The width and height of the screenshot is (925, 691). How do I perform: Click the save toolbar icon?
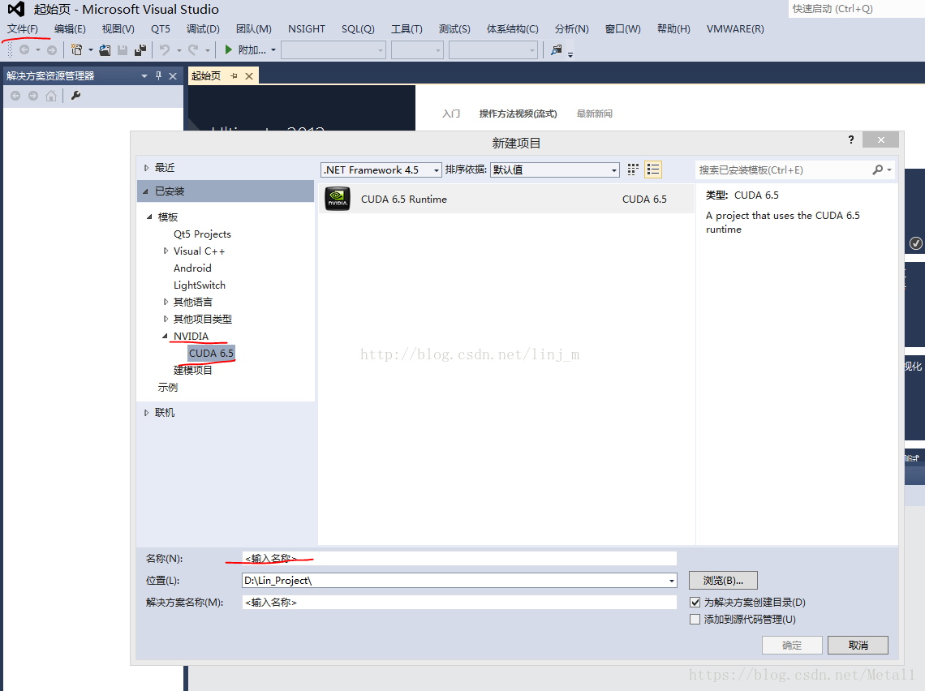pos(123,50)
